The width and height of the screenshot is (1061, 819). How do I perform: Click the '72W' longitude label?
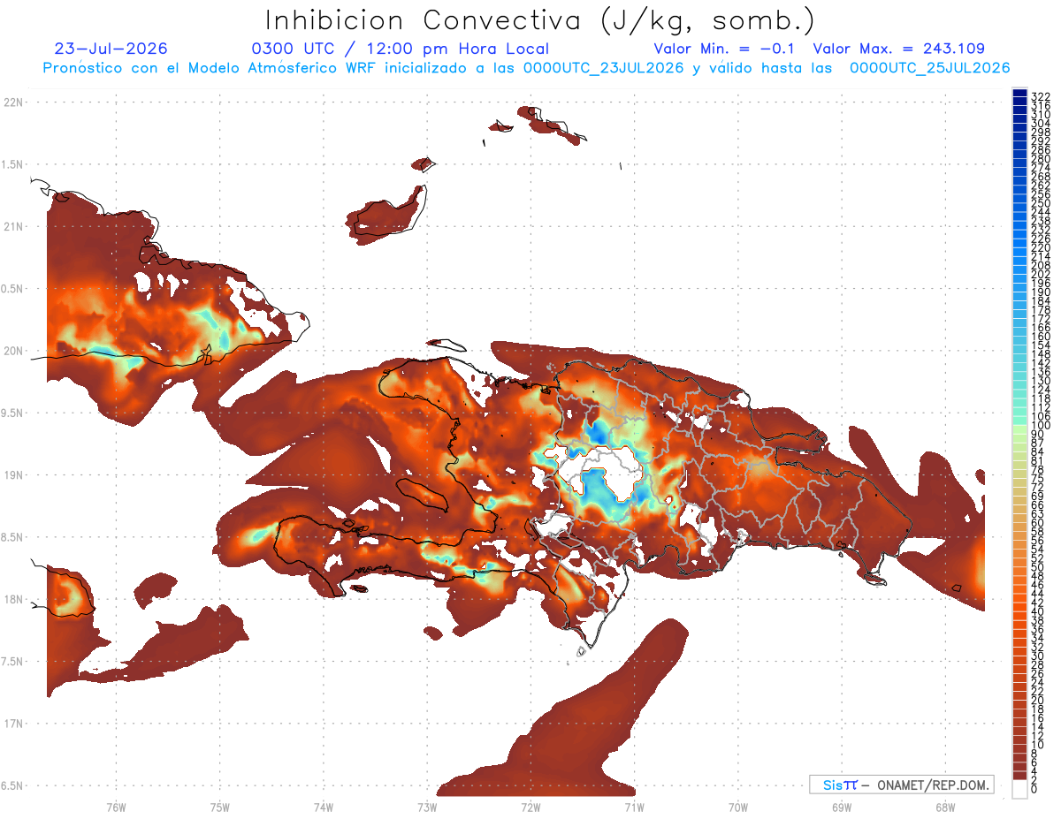click(530, 807)
